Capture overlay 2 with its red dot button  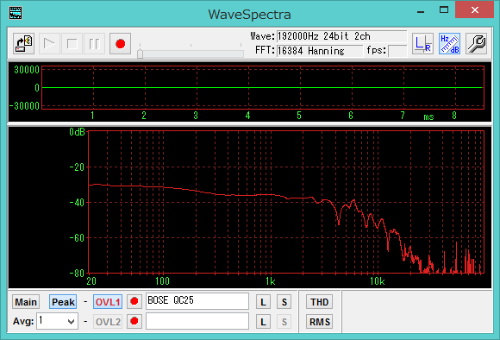[134, 321]
